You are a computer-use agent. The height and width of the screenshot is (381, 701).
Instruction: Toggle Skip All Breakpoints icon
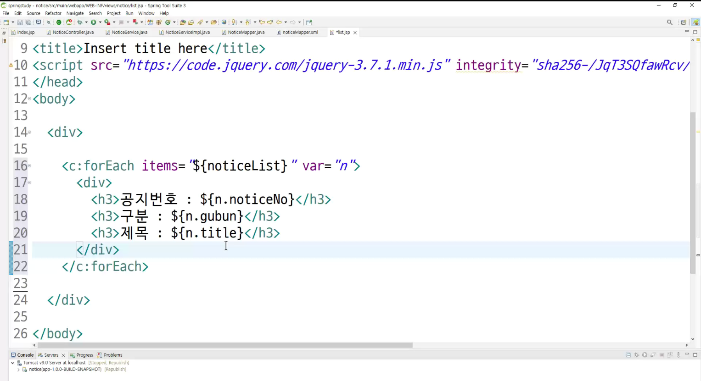[x=49, y=22]
